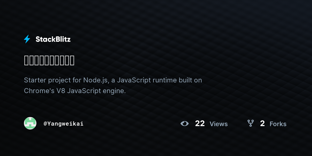Click the Forks label
The image size is (312, 156).
(x=278, y=124)
